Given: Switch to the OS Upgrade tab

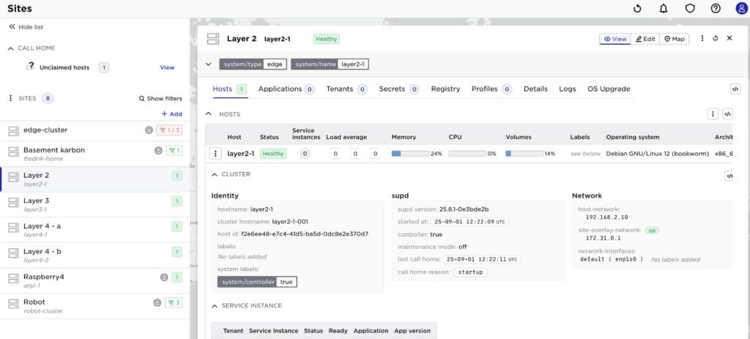Looking at the screenshot, I should click(609, 89).
